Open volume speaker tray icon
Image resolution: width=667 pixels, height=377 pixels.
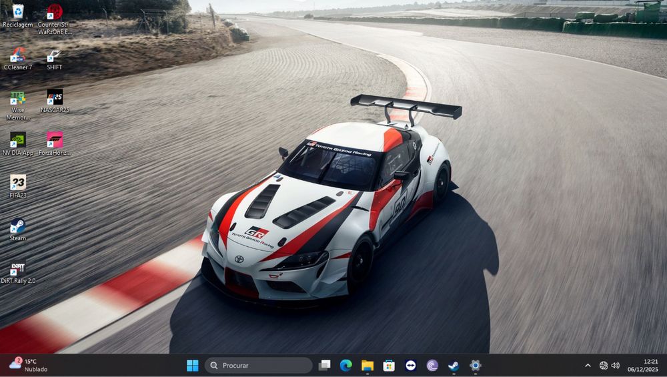[615, 366]
